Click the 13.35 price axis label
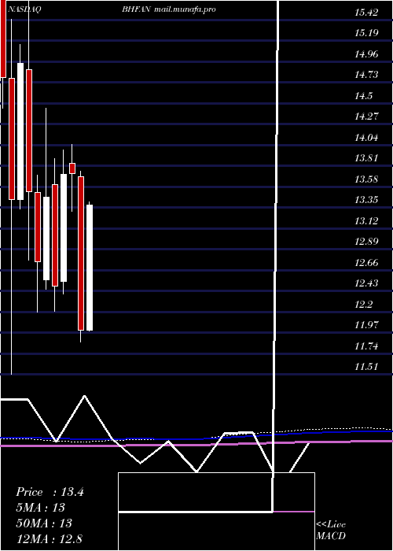The image size is (393, 551). (x=366, y=200)
